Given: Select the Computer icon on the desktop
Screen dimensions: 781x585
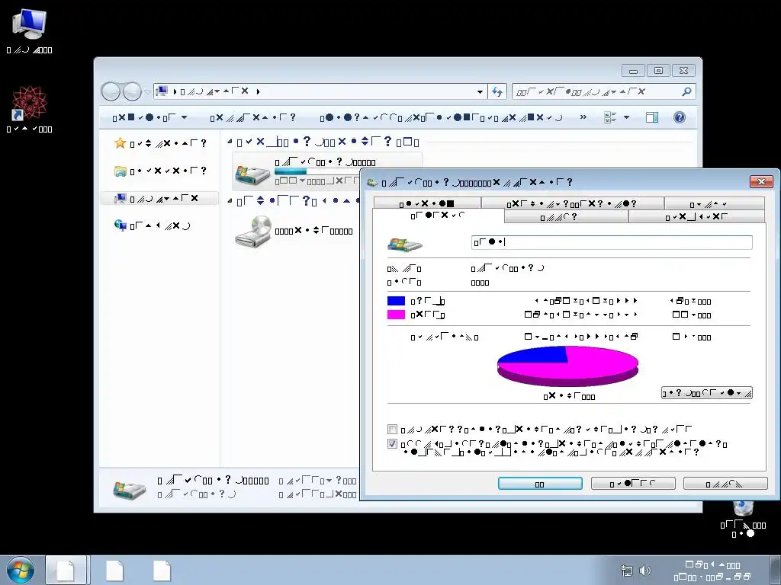Looking at the screenshot, I should pyautogui.click(x=30, y=24).
